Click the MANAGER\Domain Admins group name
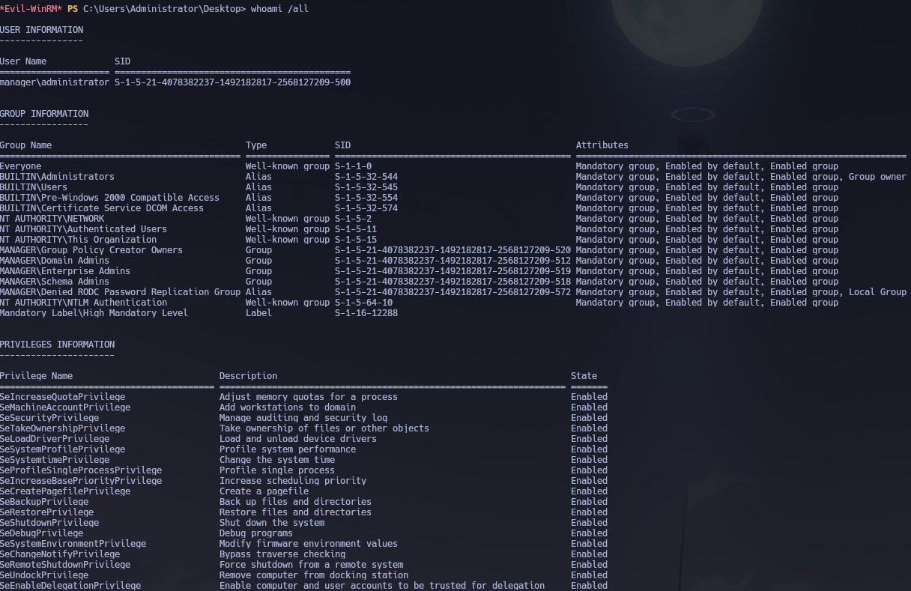The width and height of the screenshot is (911, 591). [55, 260]
